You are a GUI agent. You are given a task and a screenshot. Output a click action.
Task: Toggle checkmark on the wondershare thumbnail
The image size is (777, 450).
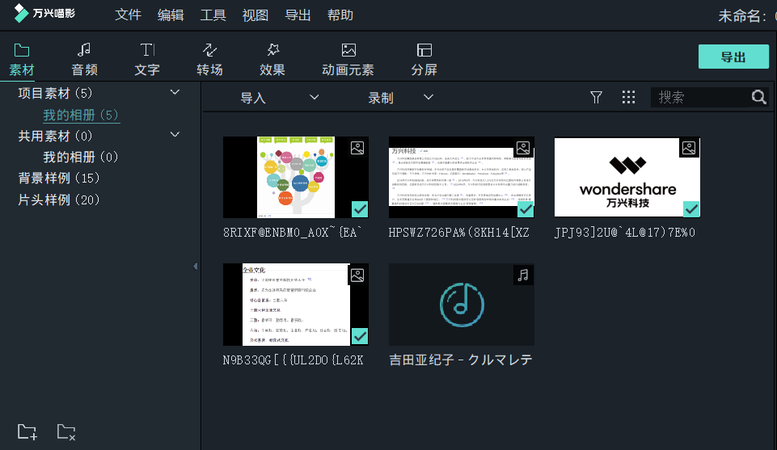(x=691, y=209)
